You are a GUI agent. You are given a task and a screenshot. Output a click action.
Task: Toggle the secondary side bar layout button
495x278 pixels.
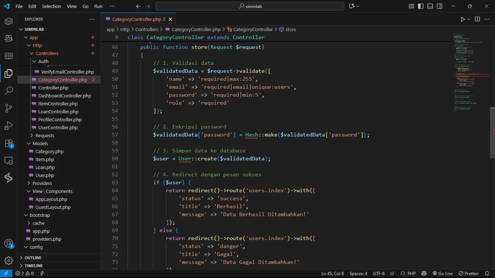coord(440,6)
